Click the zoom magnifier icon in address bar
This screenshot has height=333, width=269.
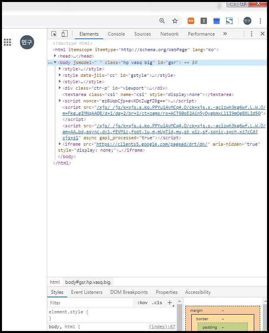click(x=162, y=21)
